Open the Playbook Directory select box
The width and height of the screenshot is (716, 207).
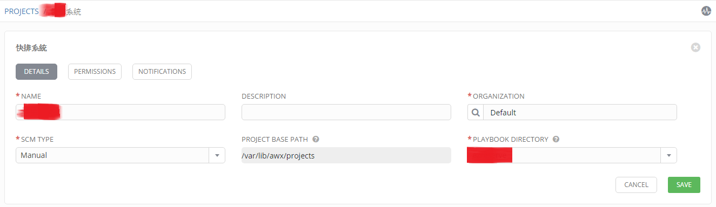pyautogui.click(x=572, y=155)
